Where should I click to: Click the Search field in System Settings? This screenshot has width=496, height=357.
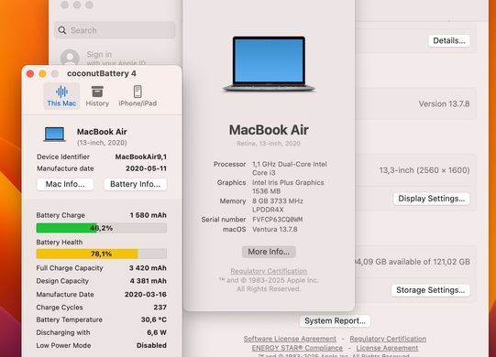[115, 30]
